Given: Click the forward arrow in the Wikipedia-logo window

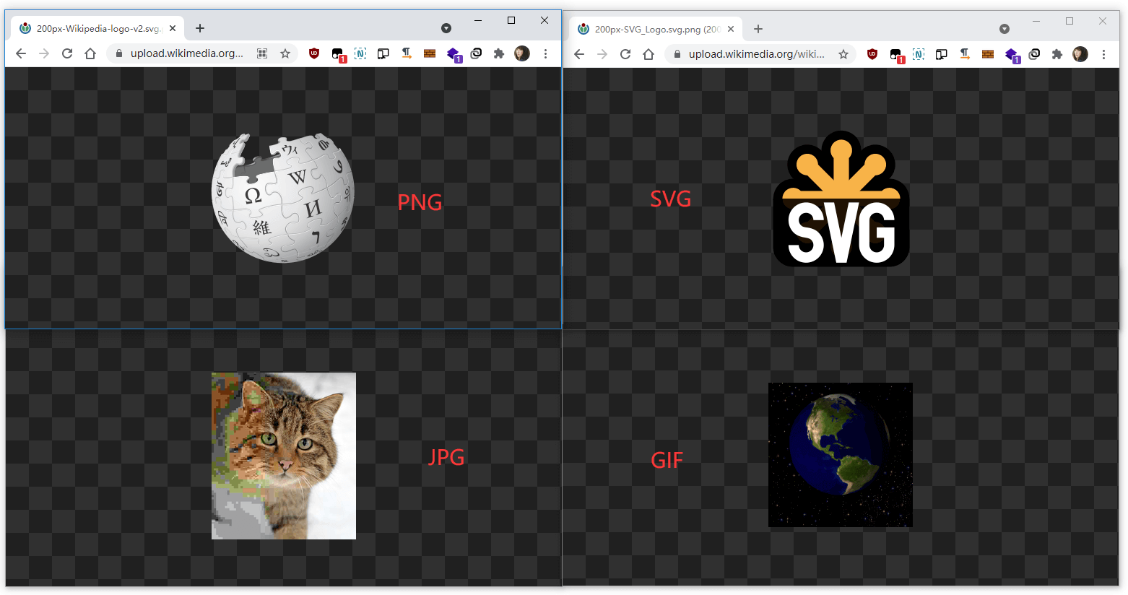Looking at the screenshot, I should [x=44, y=53].
